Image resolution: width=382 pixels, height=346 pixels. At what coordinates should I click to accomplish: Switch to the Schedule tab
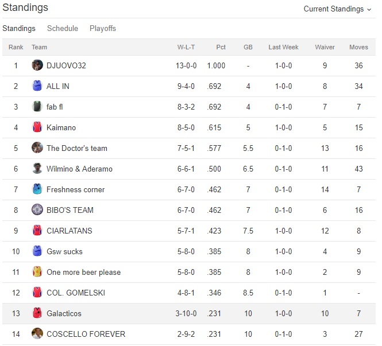click(63, 28)
